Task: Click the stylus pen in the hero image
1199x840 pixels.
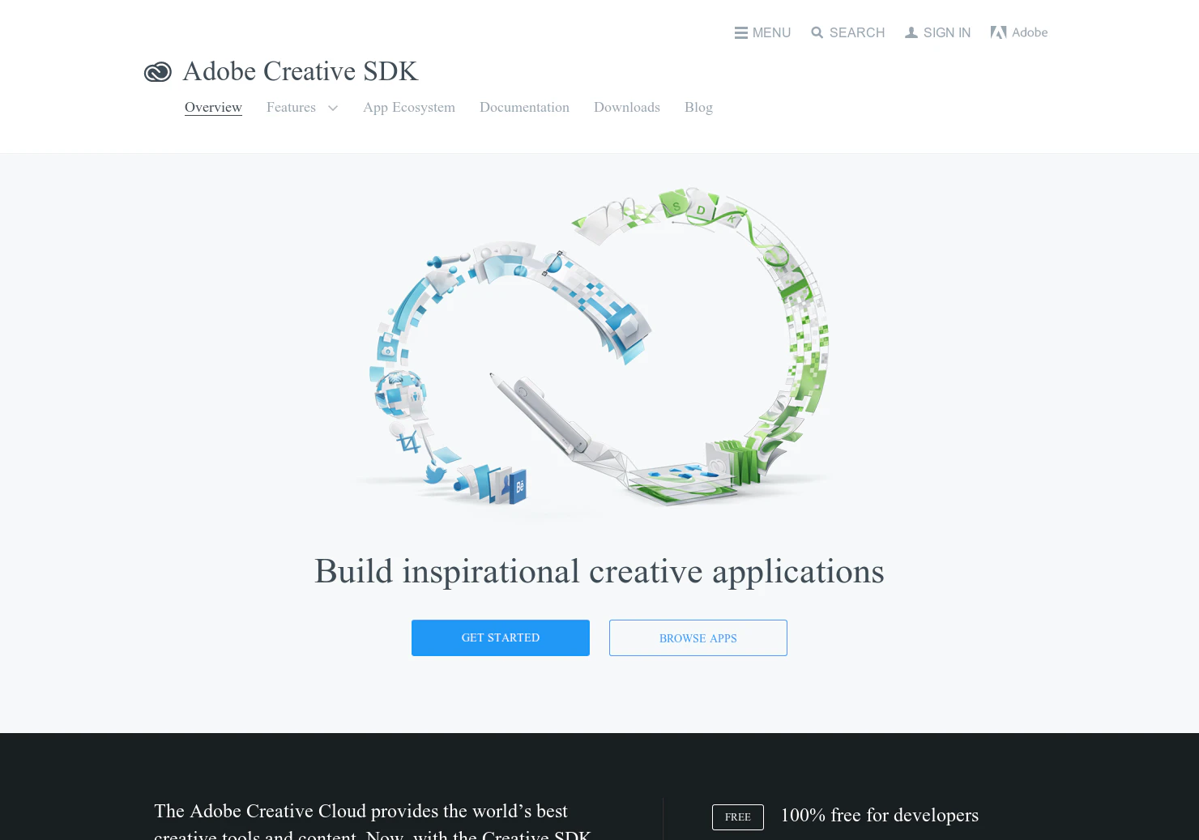Action: (x=539, y=413)
